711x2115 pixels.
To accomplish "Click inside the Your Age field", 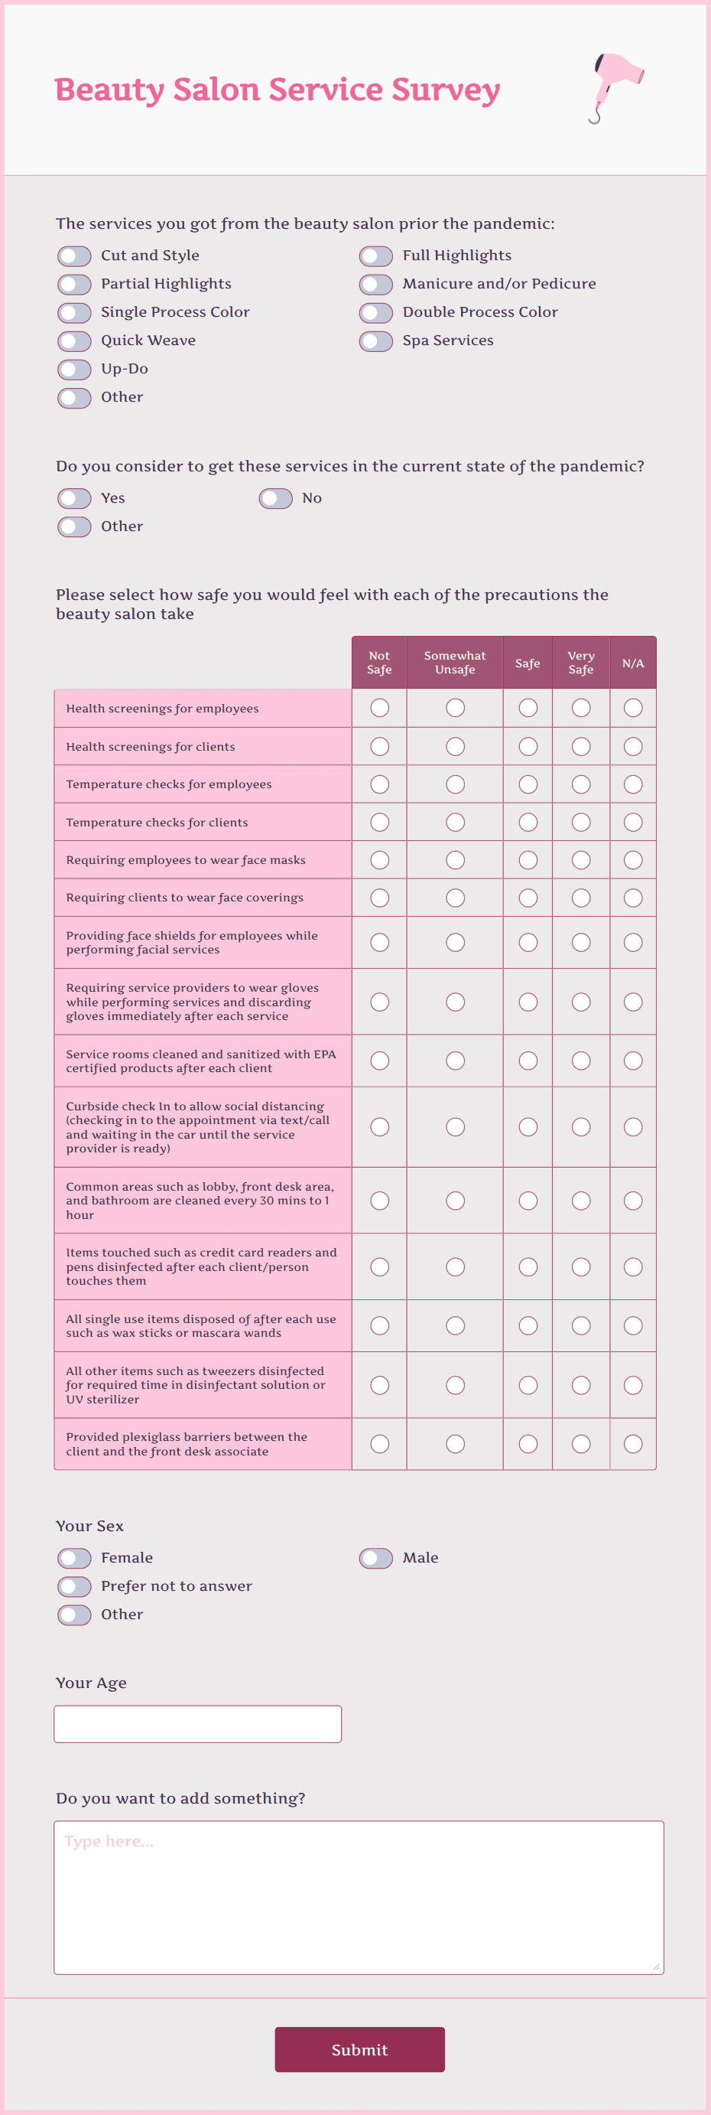I will [x=196, y=1723].
